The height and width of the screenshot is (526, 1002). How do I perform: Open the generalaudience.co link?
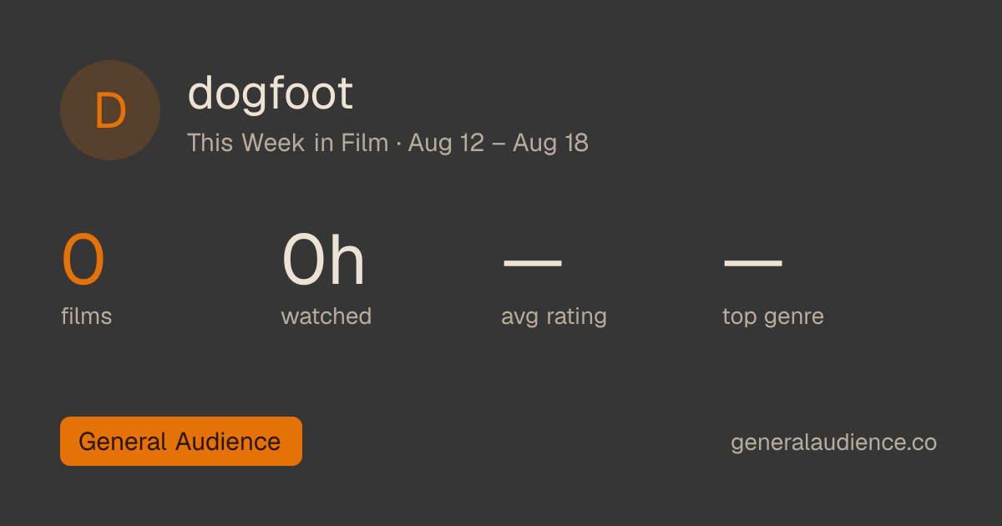833,443
